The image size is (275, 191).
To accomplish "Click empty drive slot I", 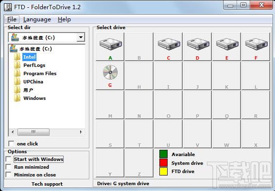I will click(x=168, y=76).
